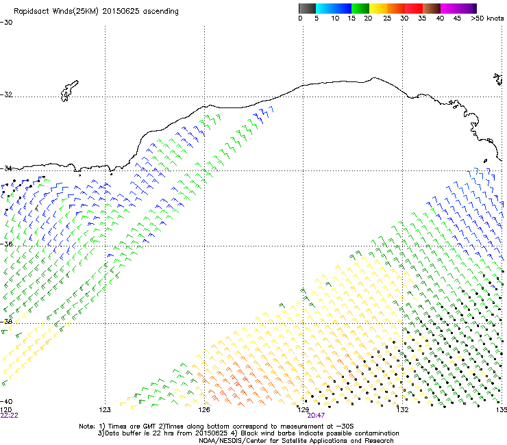
Task: Click the blue 10-15 knots legend swatch
Action: point(343,8)
